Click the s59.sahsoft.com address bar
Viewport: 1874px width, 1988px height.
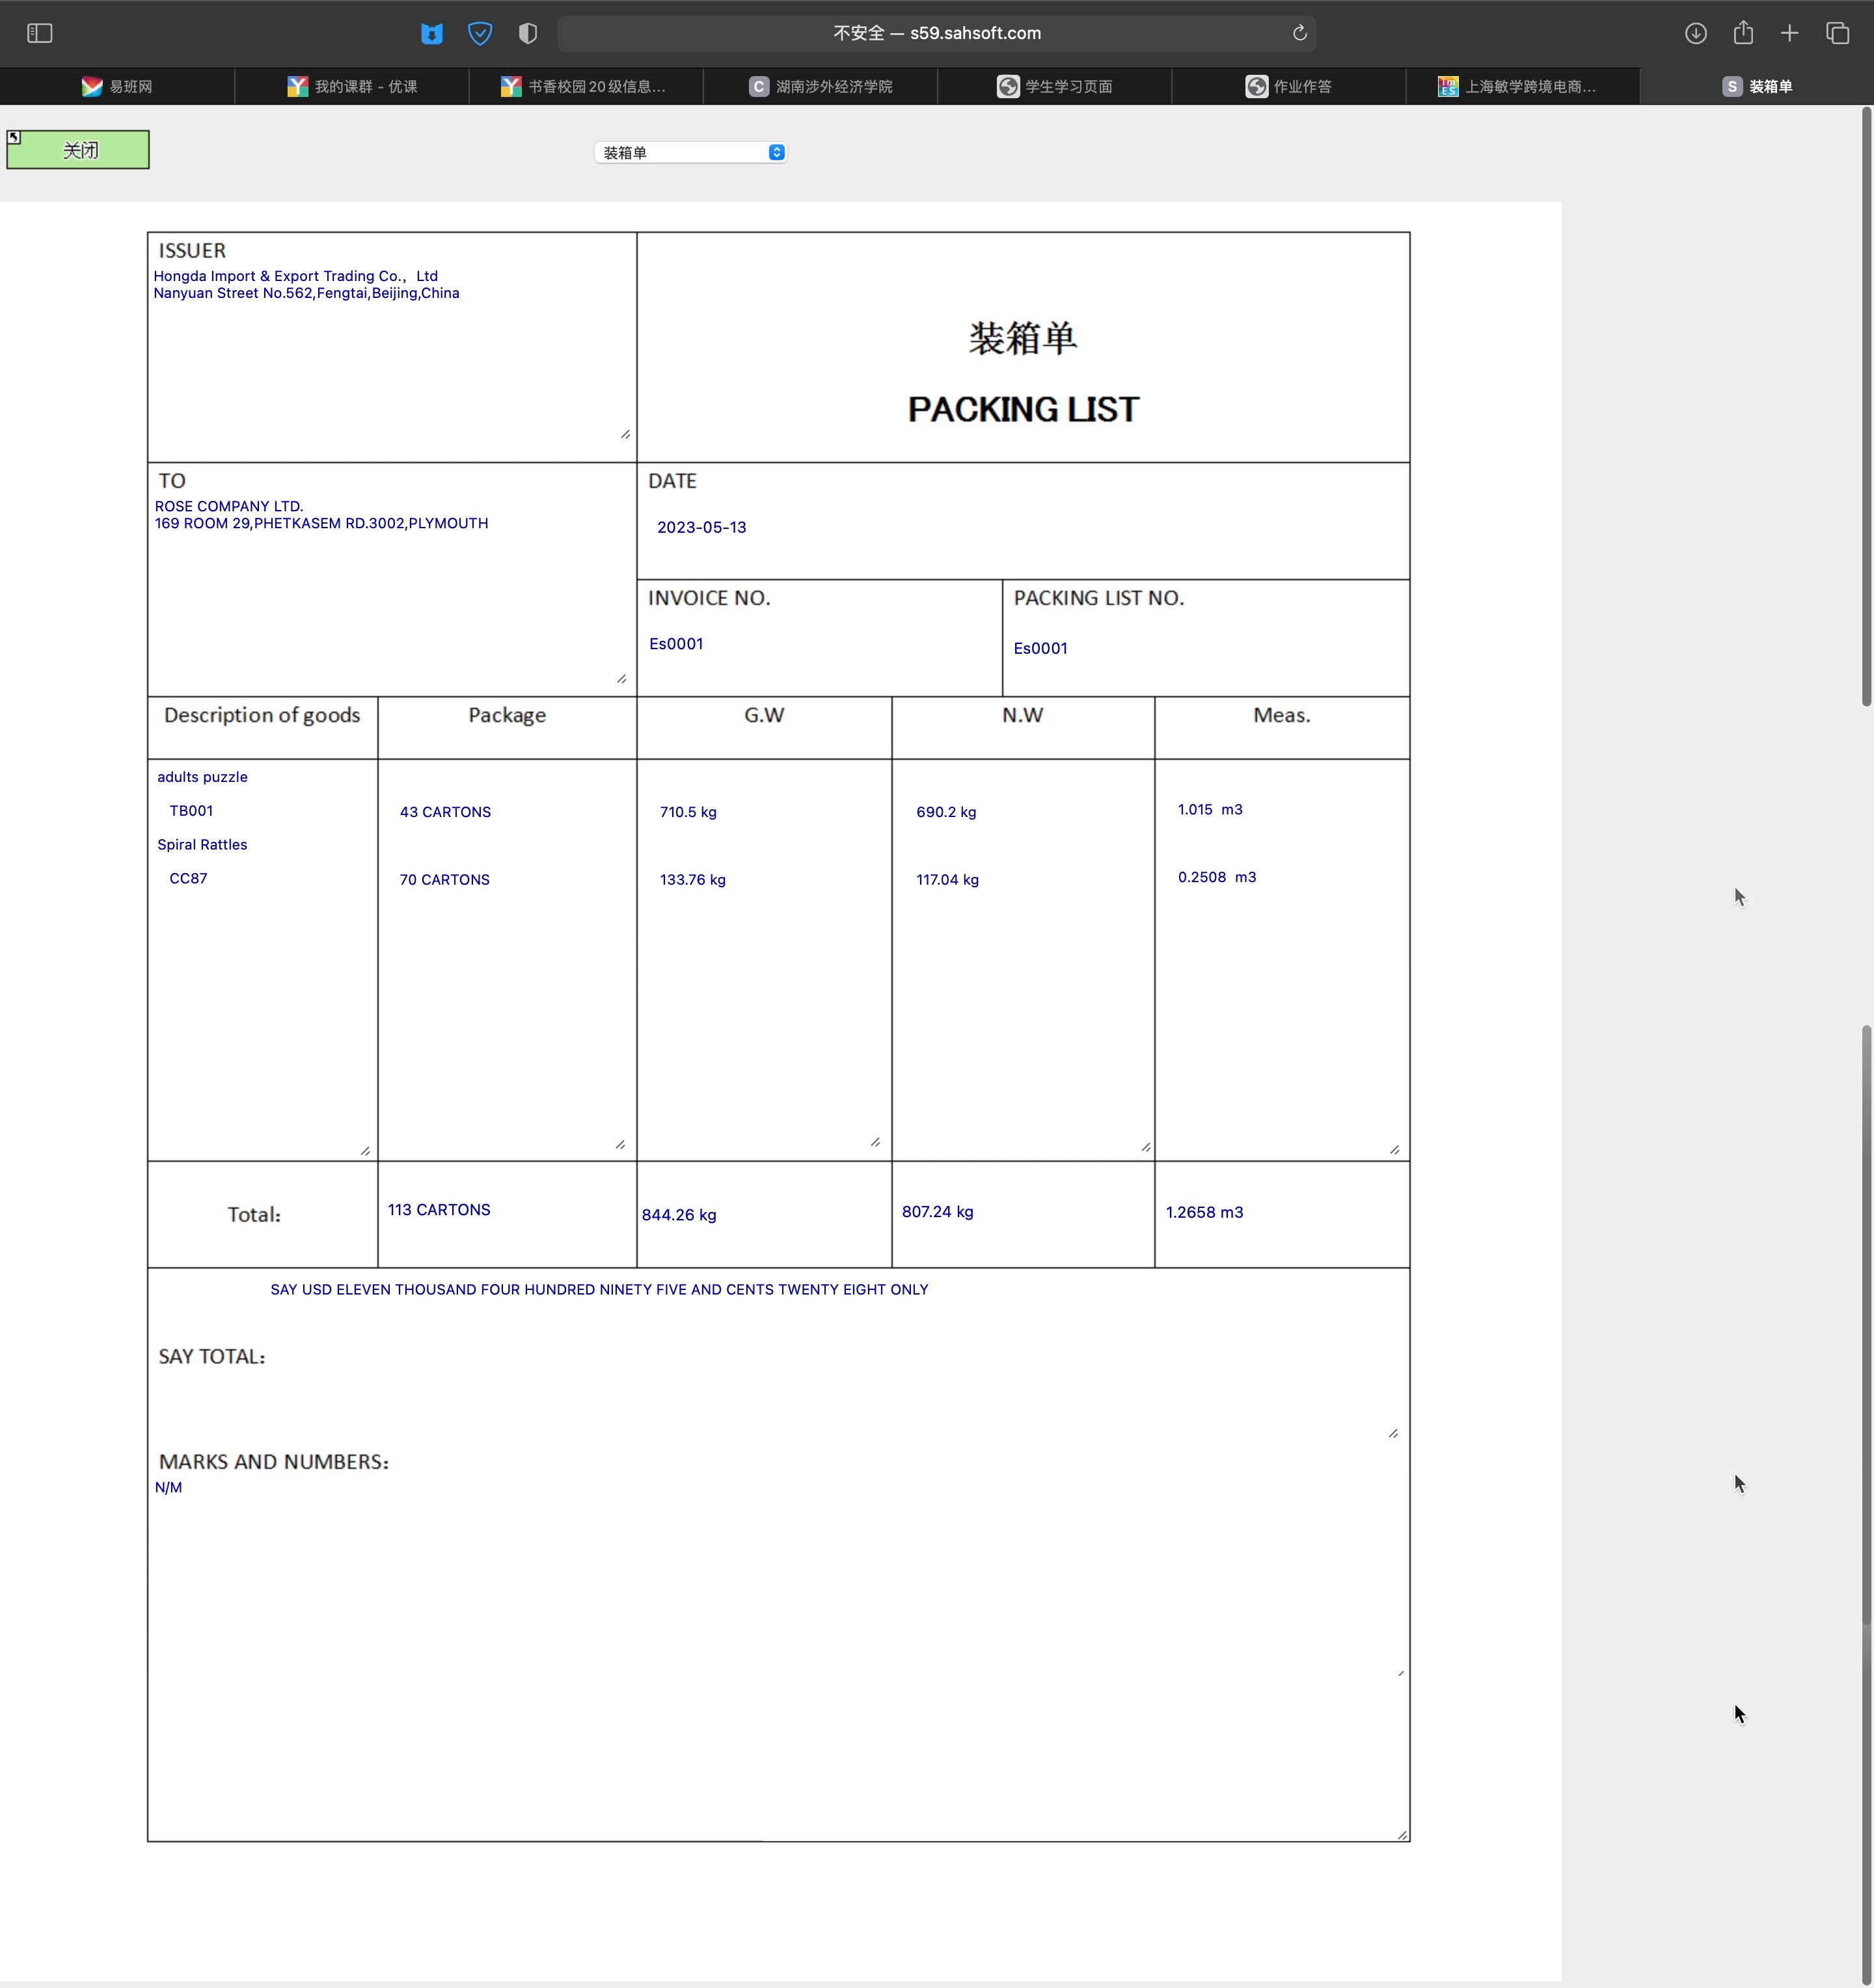(936, 33)
